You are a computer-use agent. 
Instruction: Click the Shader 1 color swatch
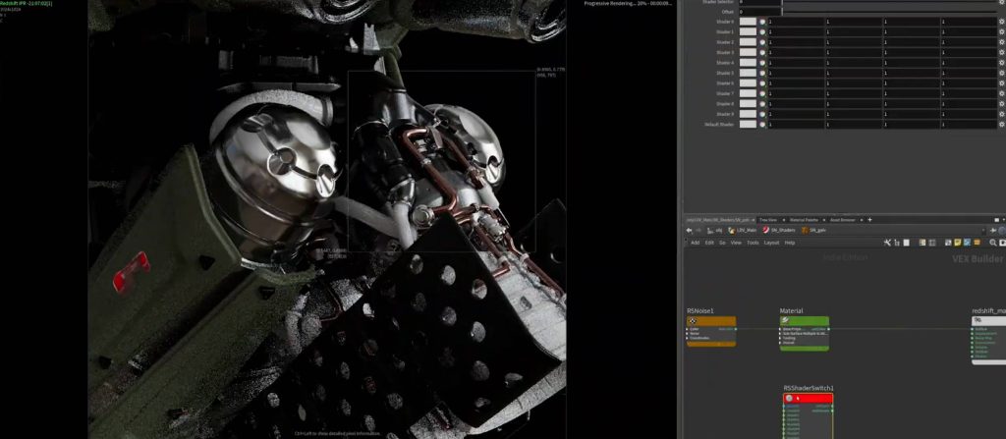pos(748,31)
